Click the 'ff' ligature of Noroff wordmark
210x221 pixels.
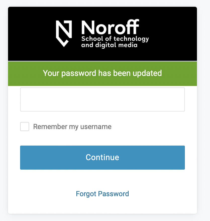133,27
